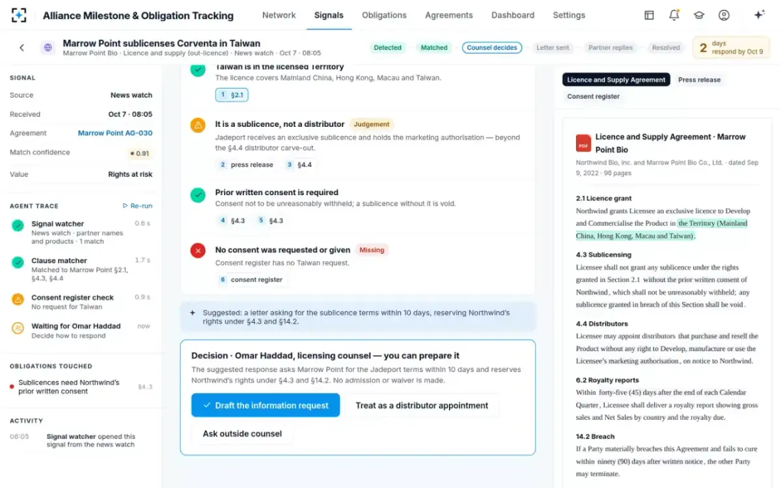Open citation 2 press release chip

pos(247,165)
